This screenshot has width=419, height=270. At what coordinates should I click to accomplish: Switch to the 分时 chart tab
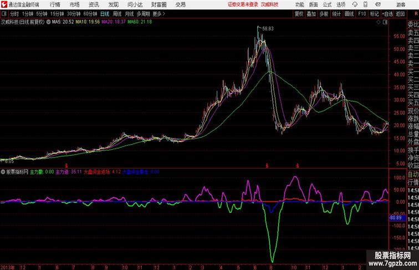tap(14, 14)
